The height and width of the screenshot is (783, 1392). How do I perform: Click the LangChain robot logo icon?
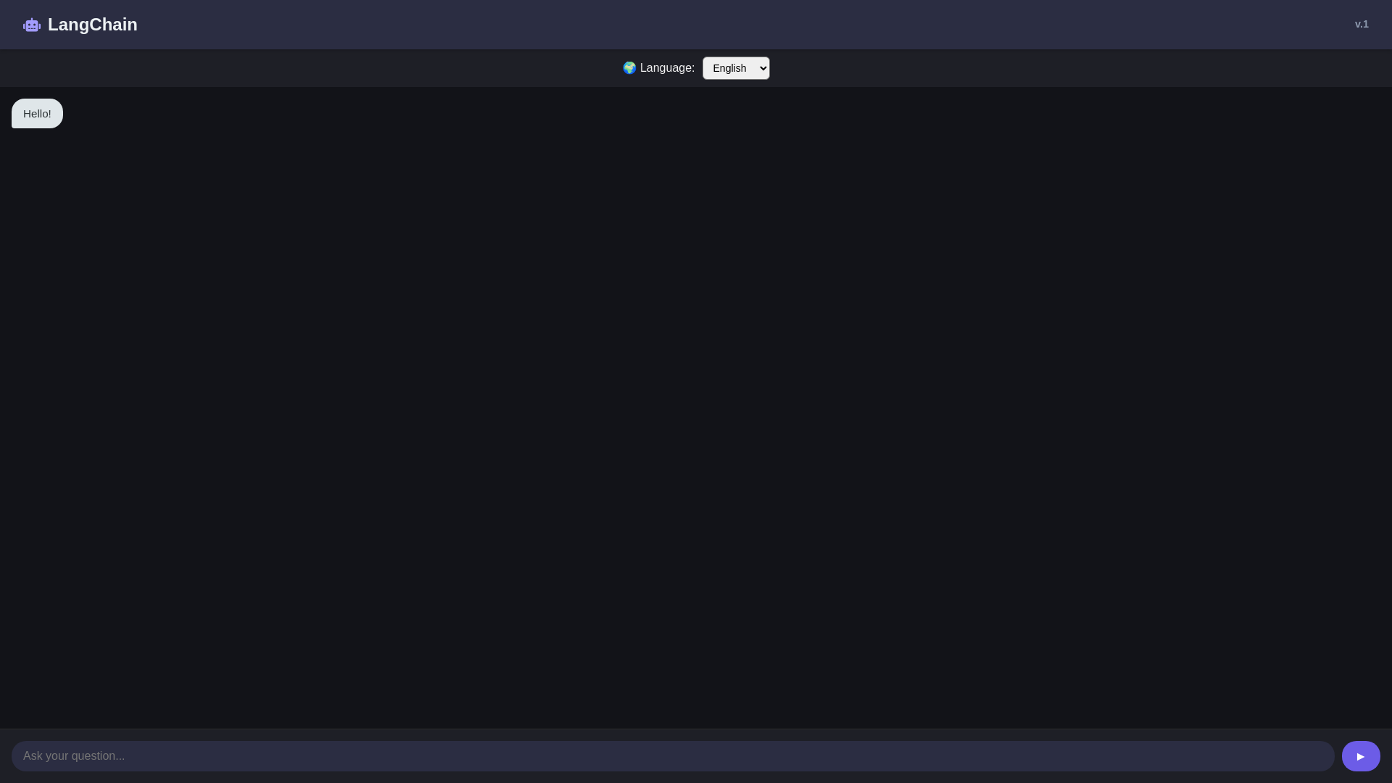(32, 25)
